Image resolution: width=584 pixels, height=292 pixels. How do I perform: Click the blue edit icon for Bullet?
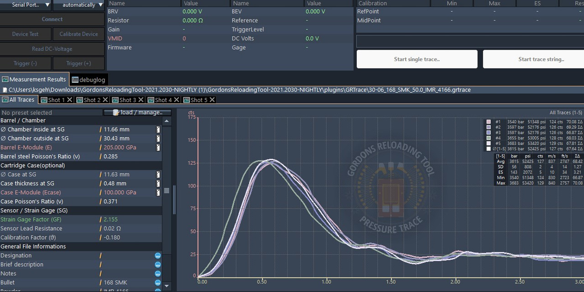(158, 283)
